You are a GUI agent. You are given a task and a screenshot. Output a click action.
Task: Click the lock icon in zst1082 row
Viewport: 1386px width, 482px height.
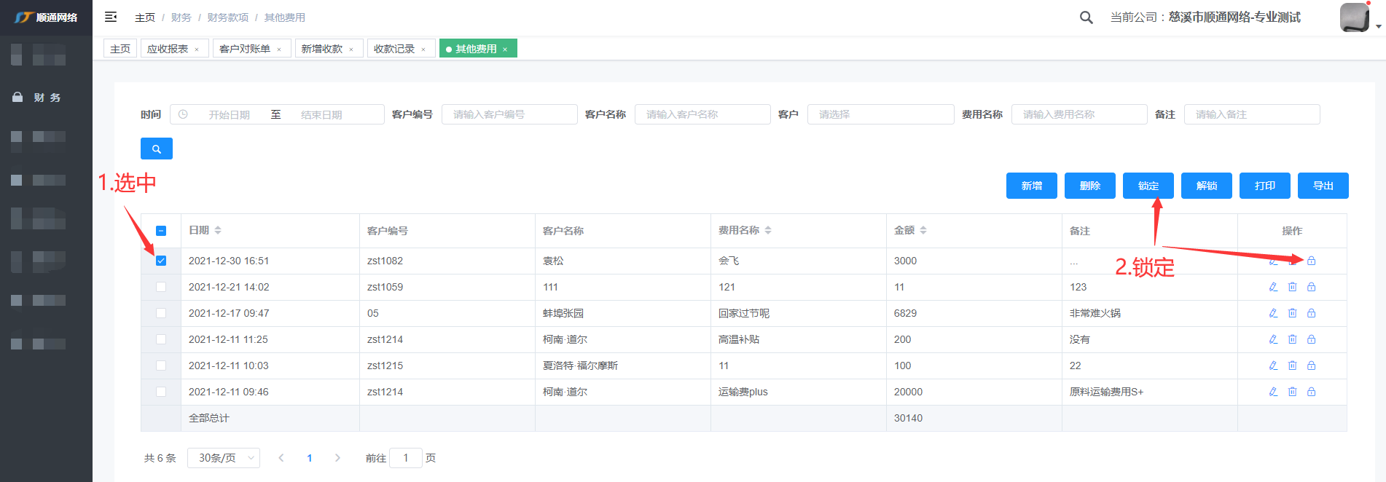[1311, 261]
